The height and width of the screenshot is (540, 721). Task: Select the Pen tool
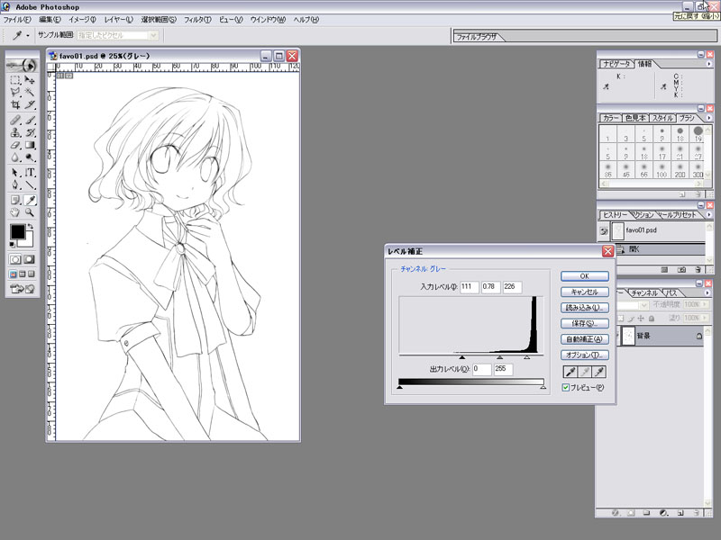(x=15, y=185)
